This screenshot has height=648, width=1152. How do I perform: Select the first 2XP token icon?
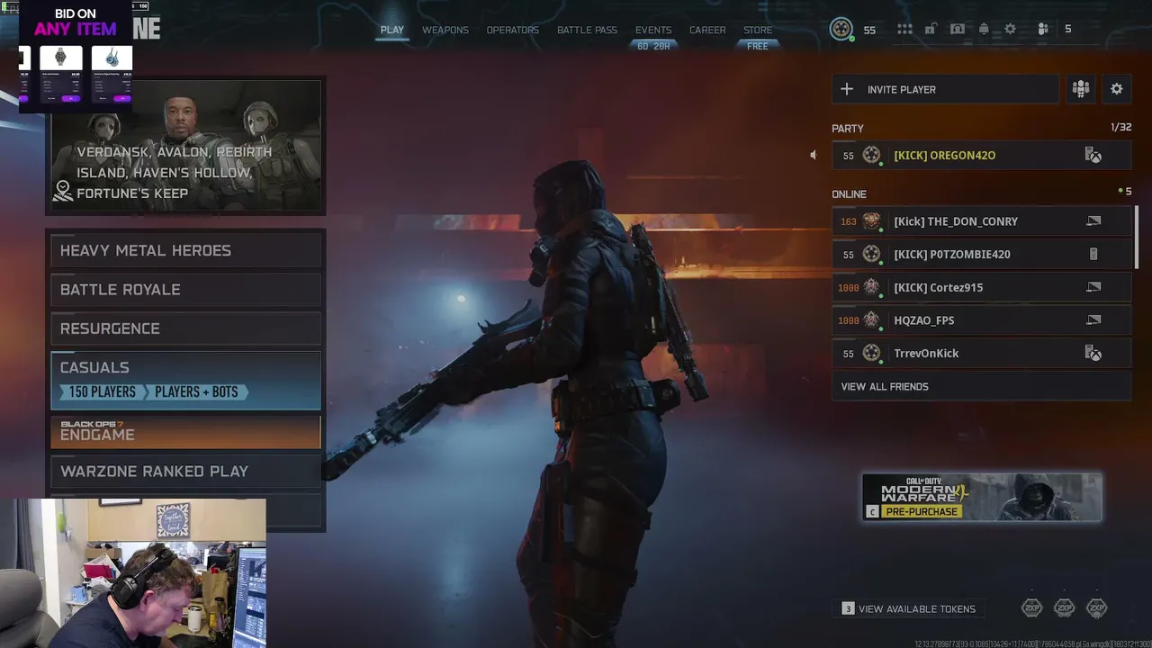1032,608
